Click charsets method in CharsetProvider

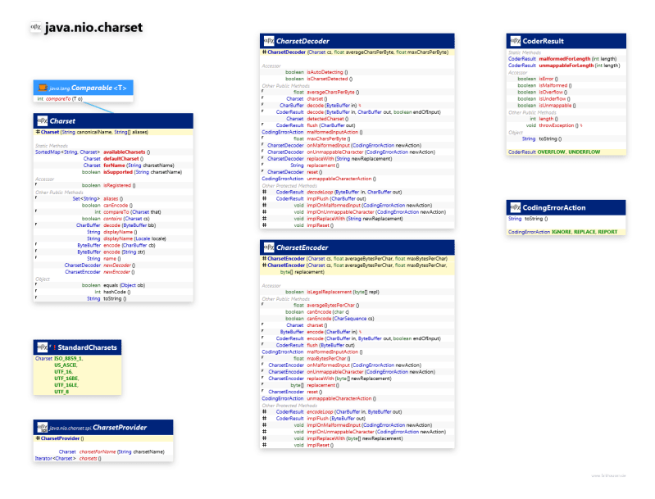point(89,459)
